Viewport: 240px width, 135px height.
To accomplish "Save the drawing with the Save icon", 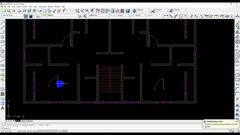I will click(x=14, y=11).
